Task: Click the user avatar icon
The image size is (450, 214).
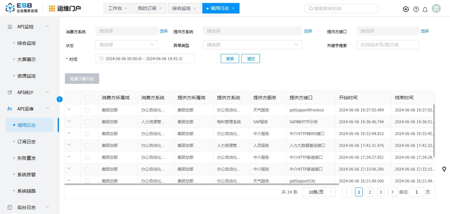Action: pos(436,9)
